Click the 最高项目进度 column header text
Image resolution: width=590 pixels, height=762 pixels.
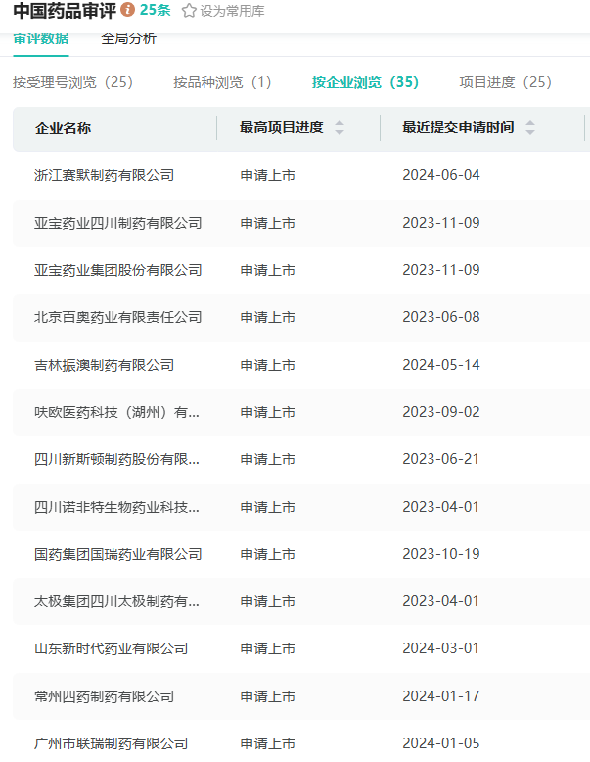282,127
